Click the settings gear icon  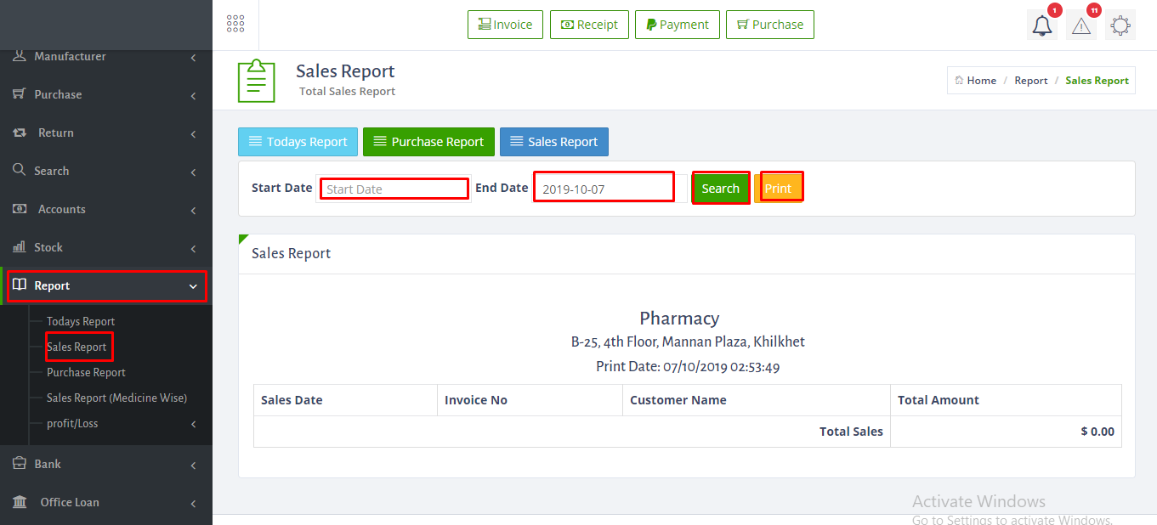click(1120, 25)
